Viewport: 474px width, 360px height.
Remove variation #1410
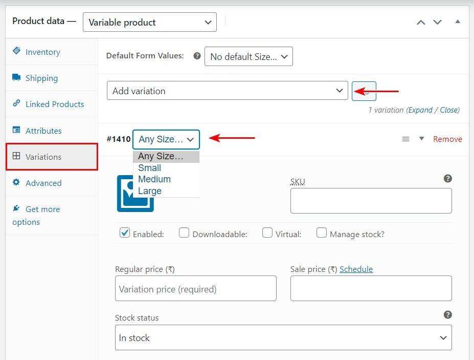447,139
